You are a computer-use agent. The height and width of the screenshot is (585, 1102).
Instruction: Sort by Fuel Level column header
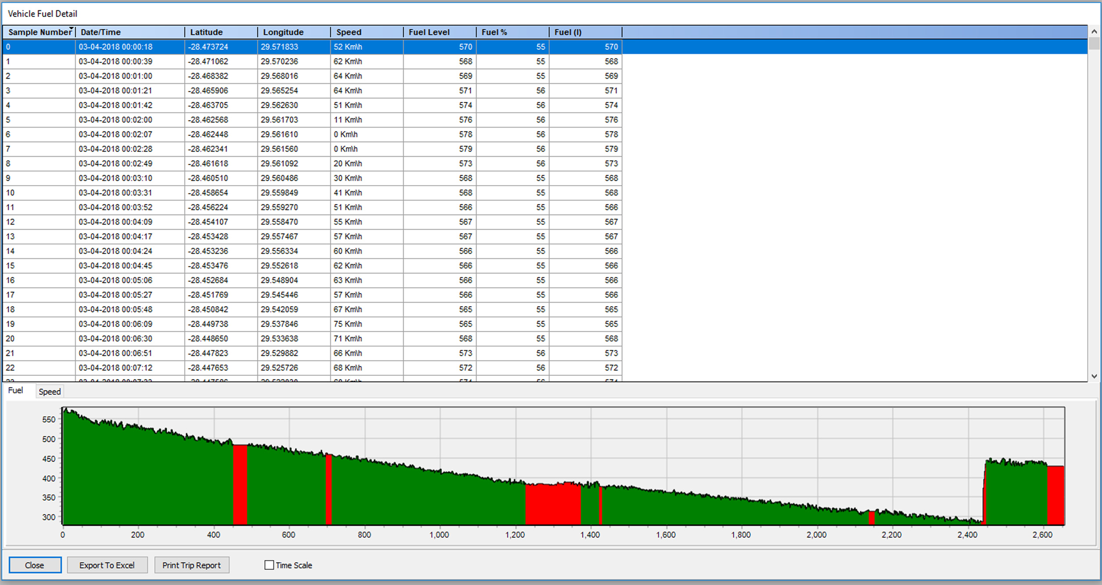[x=439, y=32]
